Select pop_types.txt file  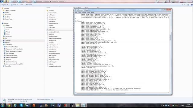point(52,51)
